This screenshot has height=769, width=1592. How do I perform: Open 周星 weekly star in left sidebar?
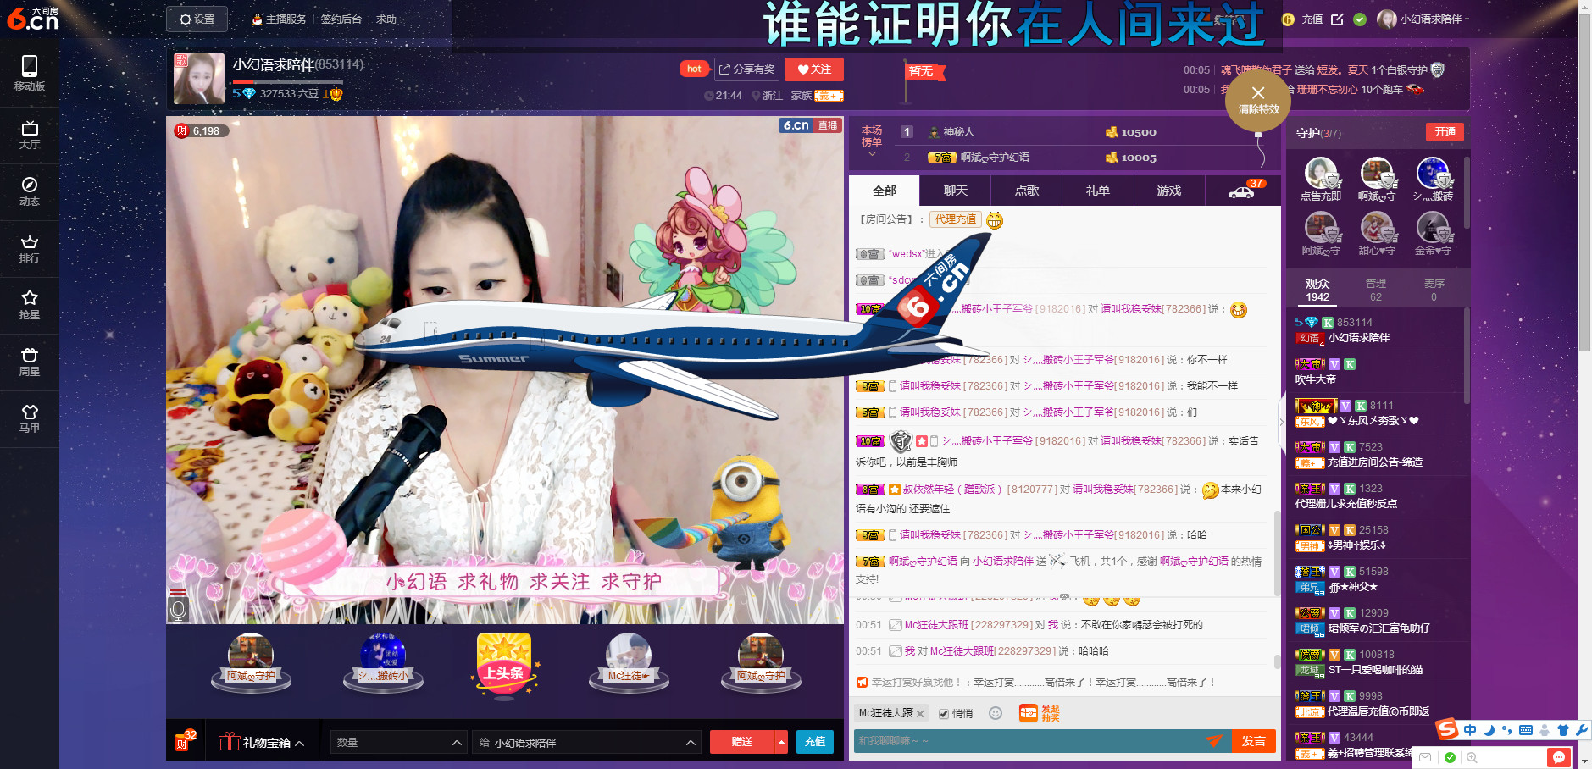pos(30,362)
